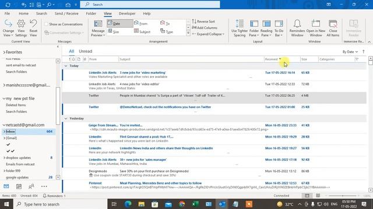The image size is (373, 209).
Task: Open the Change View menu
Action: pyautogui.click(x=8, y=28)
